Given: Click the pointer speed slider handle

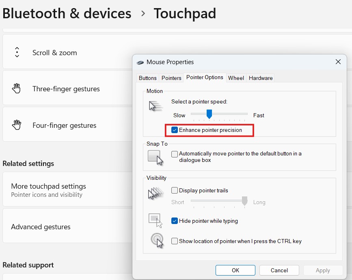Looking at the screenshot, I should click(x=209, y=114).
